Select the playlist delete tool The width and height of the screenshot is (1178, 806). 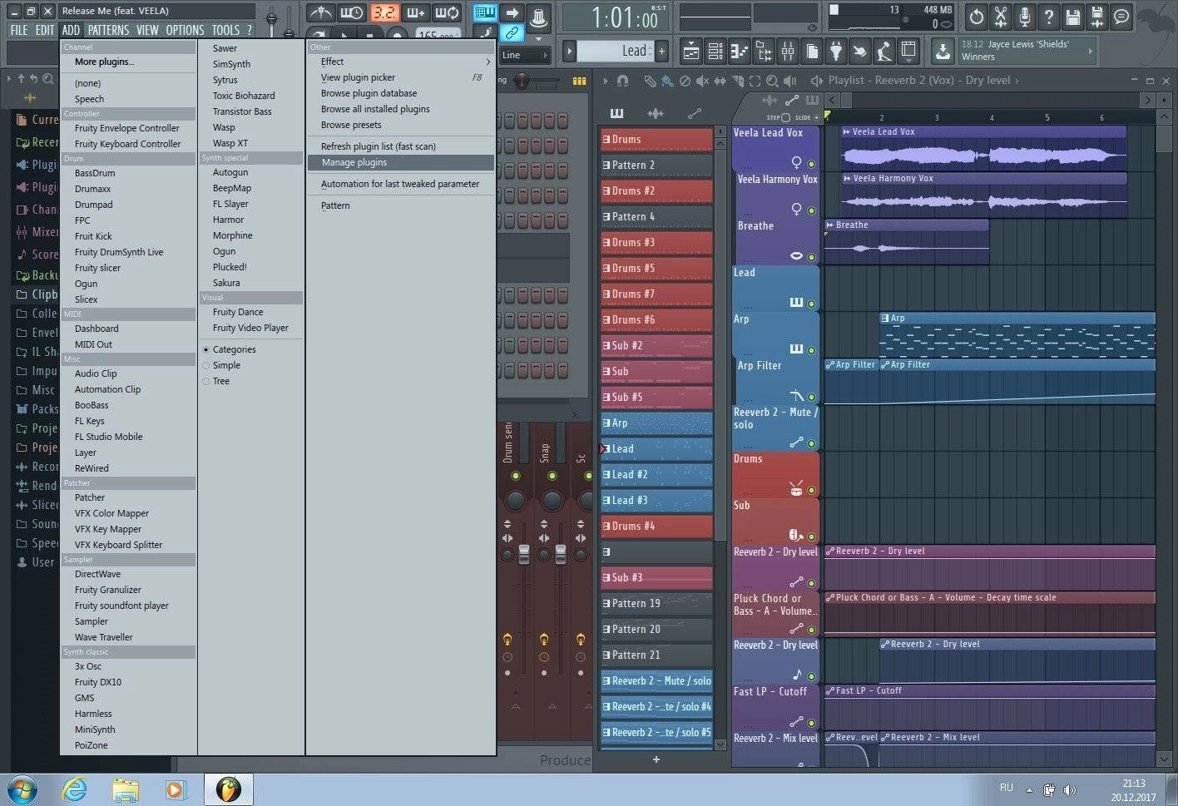[685, 81]
